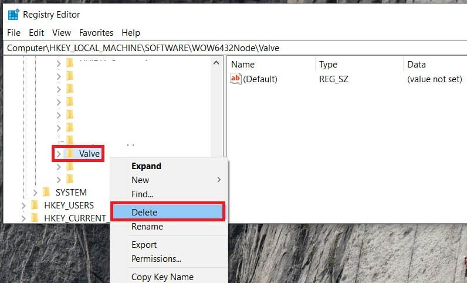Expand the SYSTEM key
Viewport: 467px width, 283px height.
pos(35,193)
